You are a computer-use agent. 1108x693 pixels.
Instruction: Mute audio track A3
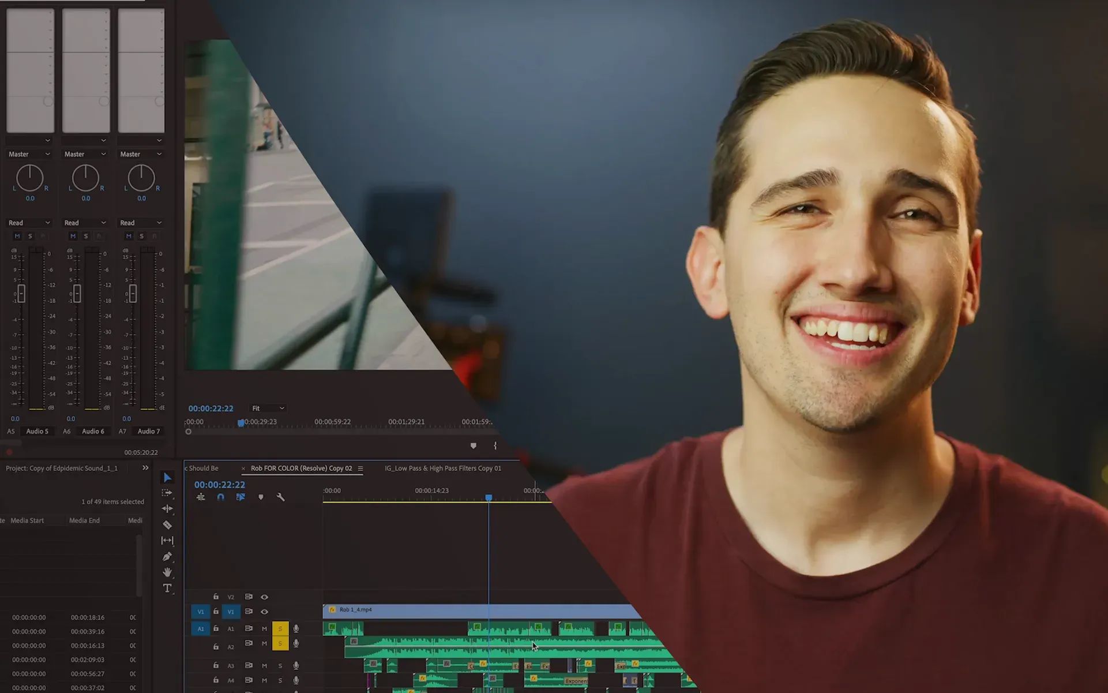coord(264,666)
